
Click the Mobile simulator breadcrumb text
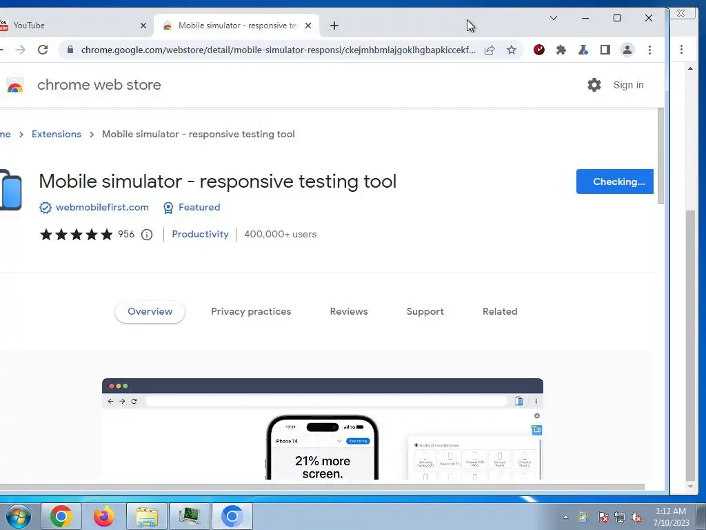[198, 135]
